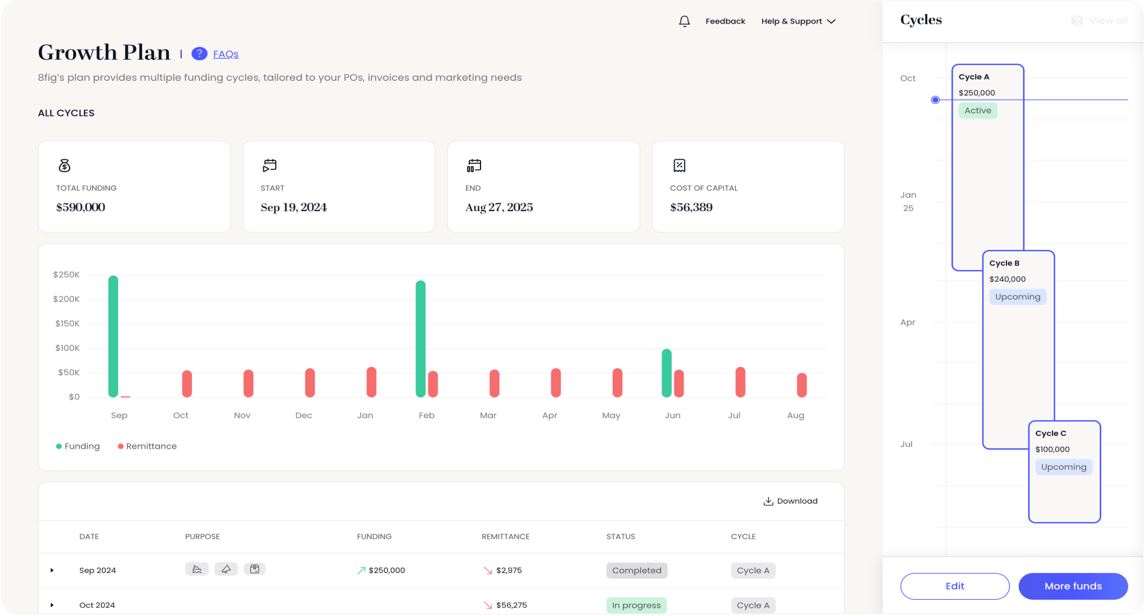
Task: Click the plane purpose icon in Sep 2024 row
Action: pyautogui.click(x=225, y=569)
